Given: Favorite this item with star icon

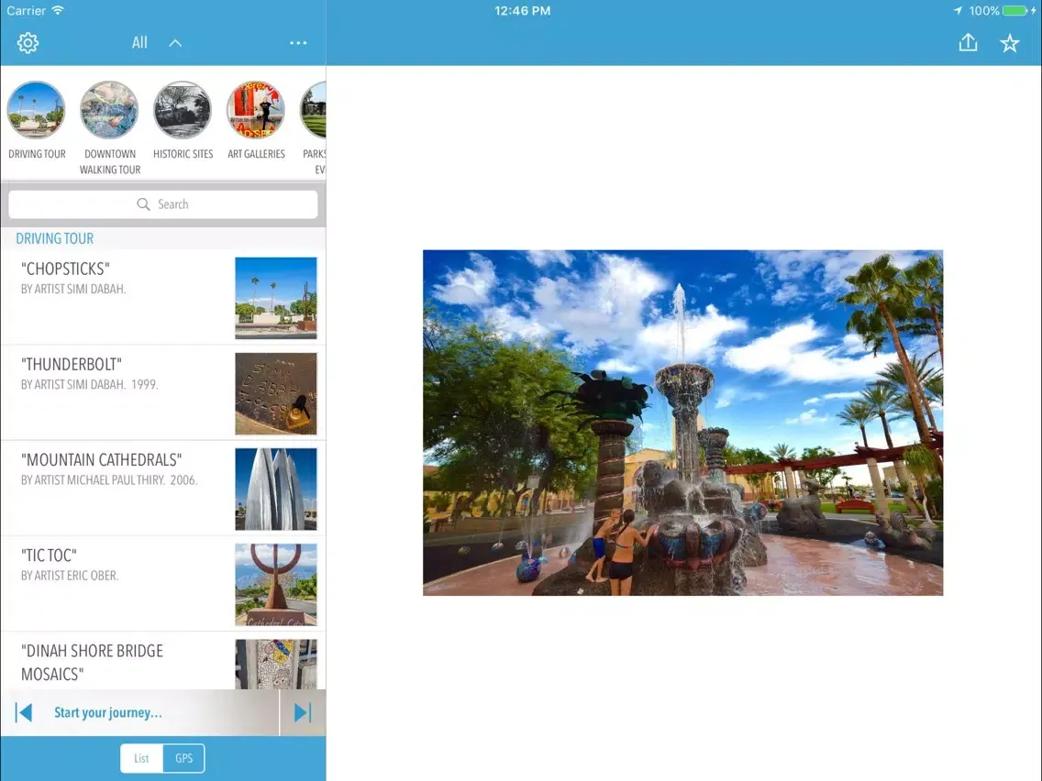Looking at the screenshot, I should pos(1009,43).
